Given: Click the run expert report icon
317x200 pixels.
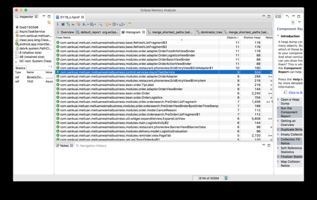Looking at the screenshot, I should click(85, 24).
